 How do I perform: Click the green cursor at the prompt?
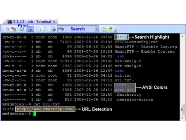pos(35,114)
